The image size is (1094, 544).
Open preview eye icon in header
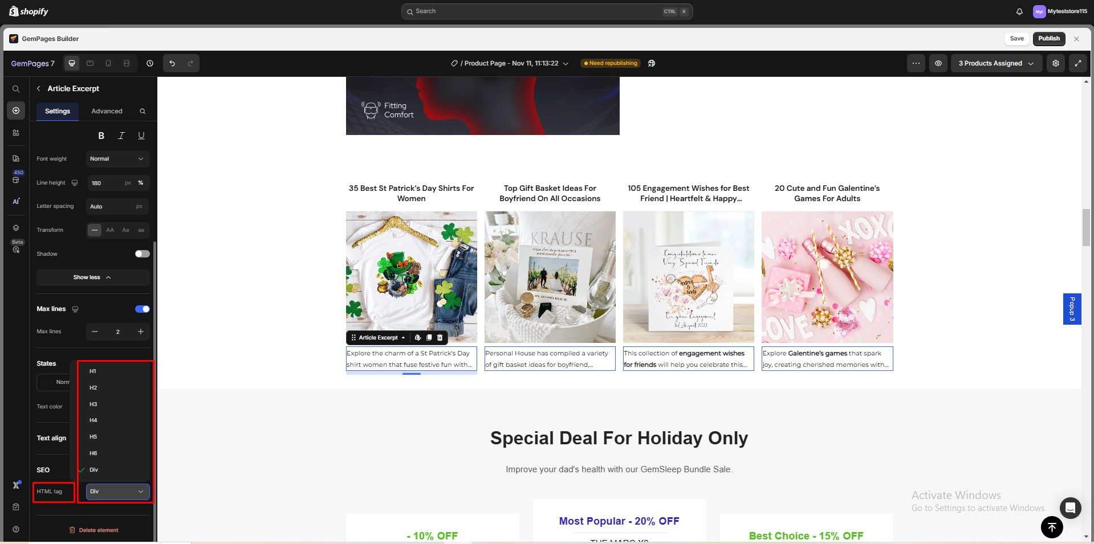[938, 63]
